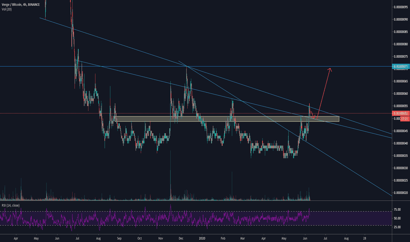The height and width of the screenshot is (242, 410).
Task: Click the Oct label on time axis
Action: [x=139, y=238]
